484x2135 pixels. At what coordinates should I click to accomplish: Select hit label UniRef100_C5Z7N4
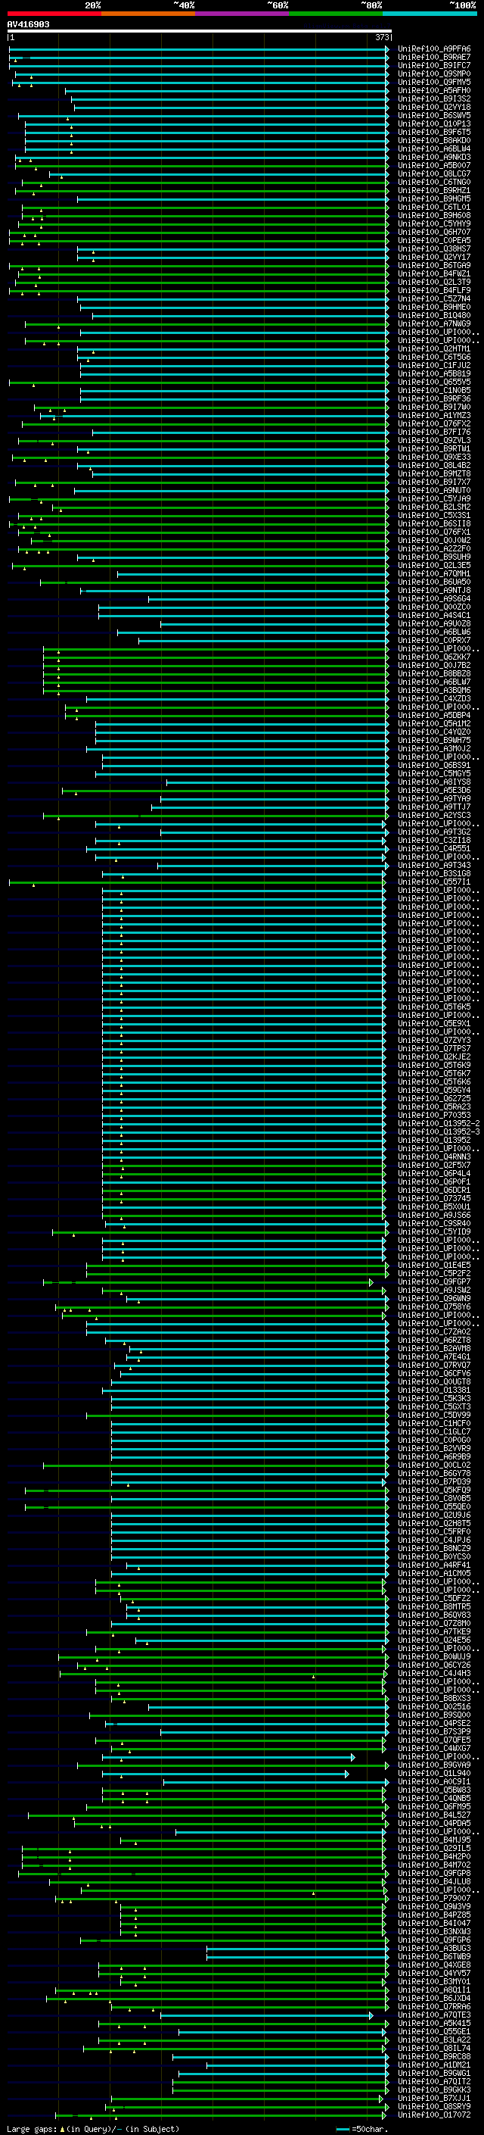[x=434, y=298]
